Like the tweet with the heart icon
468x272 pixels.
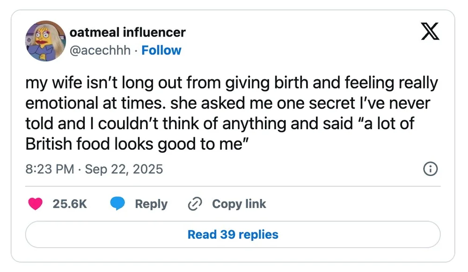coord(35,204)
